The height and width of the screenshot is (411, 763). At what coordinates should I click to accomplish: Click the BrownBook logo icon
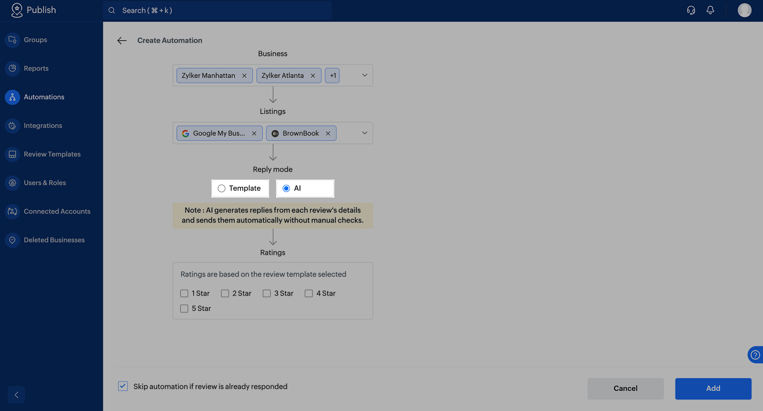[x=275, y=133]
